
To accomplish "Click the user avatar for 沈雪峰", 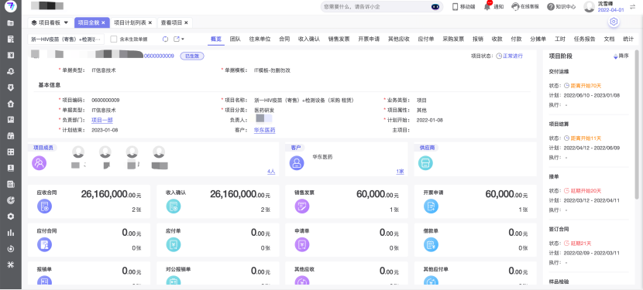I will 590,6.
